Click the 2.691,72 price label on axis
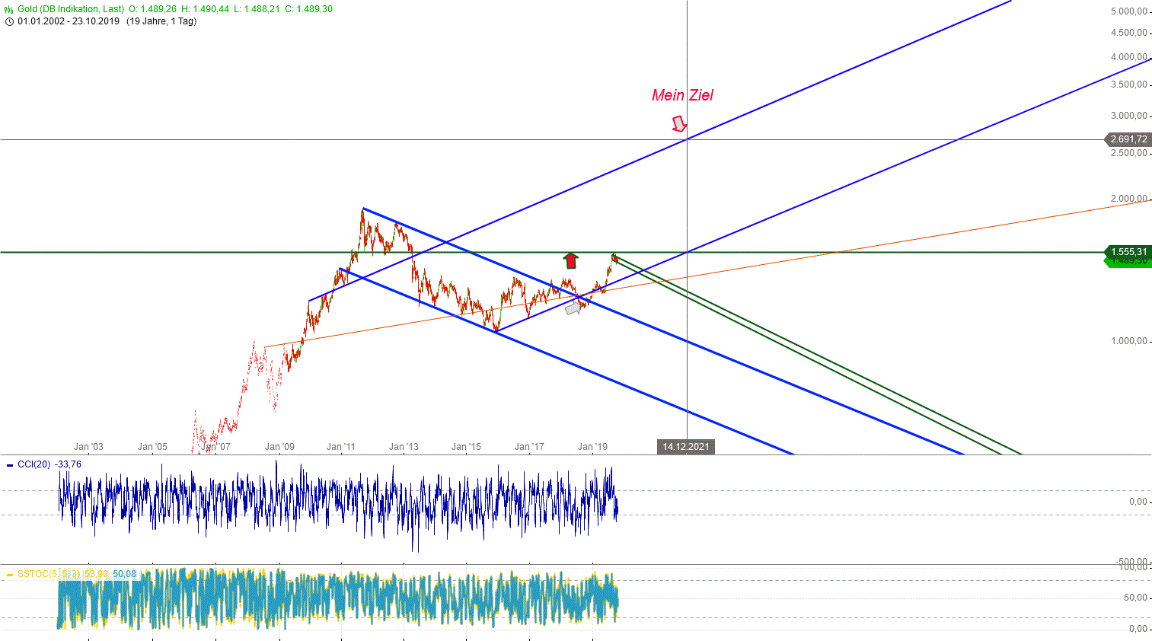1152x641 pixels. [1128, 139]
